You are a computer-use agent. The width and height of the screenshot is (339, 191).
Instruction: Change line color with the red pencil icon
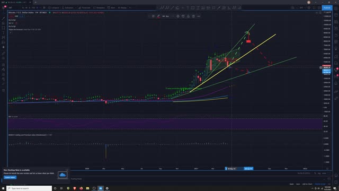point(158,16)
